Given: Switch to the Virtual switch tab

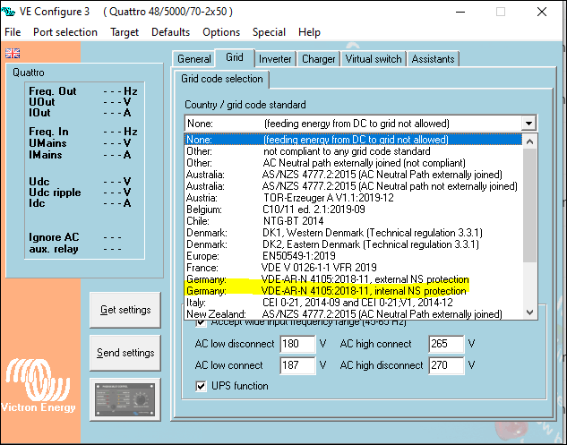Looking at the screenshot, I should point(374,59).
